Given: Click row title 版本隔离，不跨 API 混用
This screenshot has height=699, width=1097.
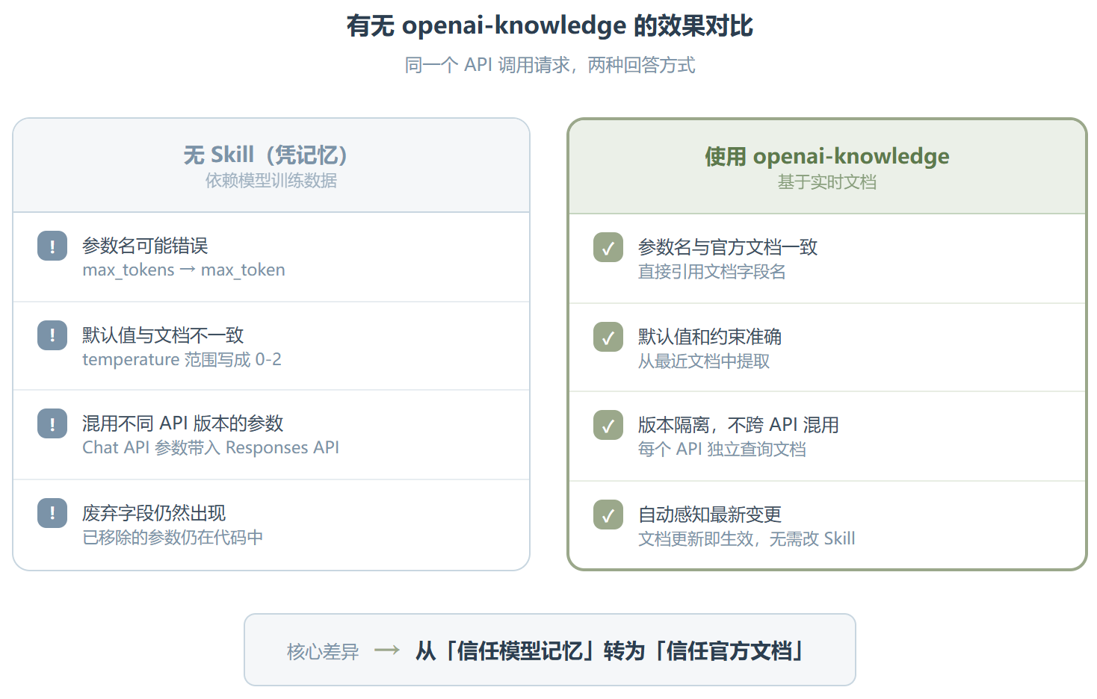Looking at the screenshot, I should click(x=738, y=425).
